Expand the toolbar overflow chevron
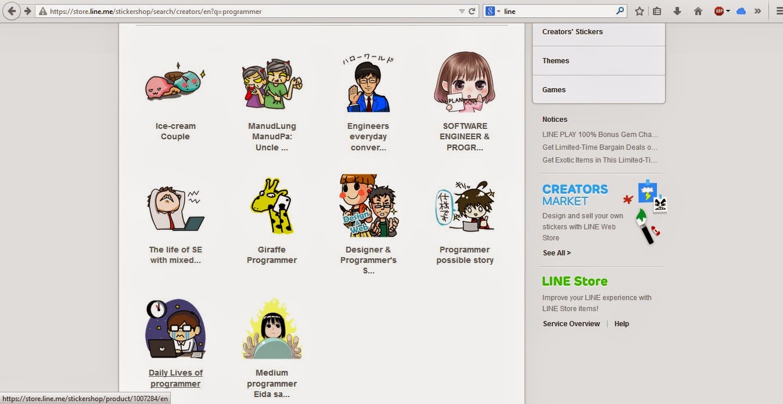Screen dimensions: 783x404 (758, 10)
